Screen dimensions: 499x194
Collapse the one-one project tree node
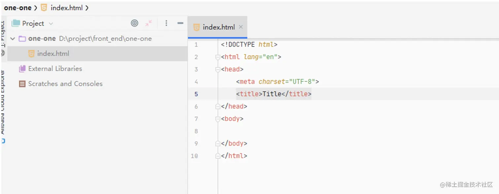[x=13, y=39]
